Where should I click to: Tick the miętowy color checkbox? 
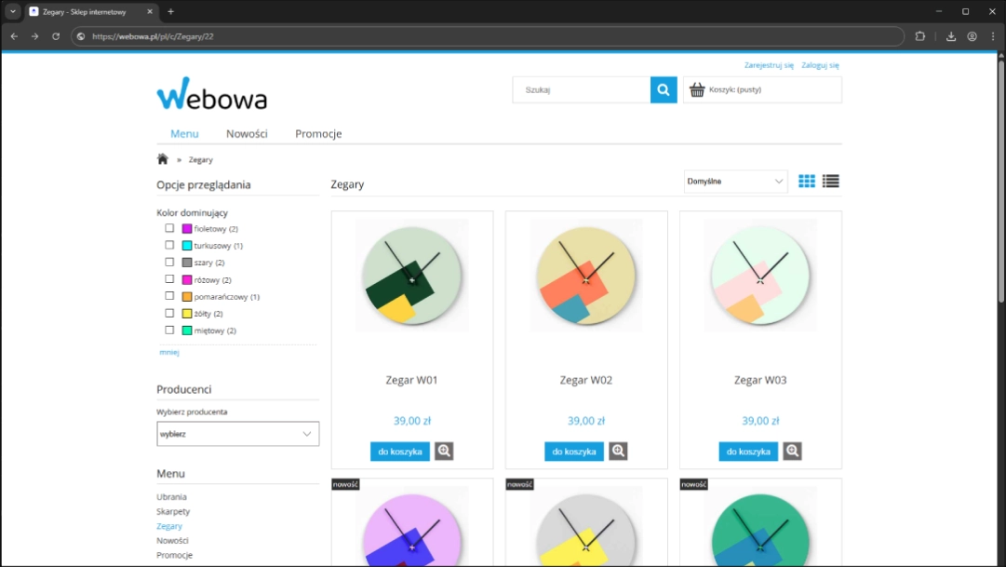(x=169, y=330)
